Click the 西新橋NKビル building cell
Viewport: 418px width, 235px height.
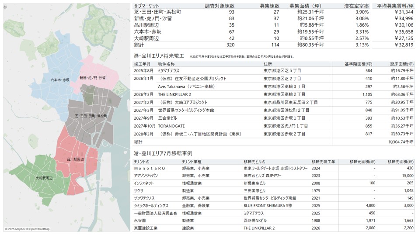point(255,221)
